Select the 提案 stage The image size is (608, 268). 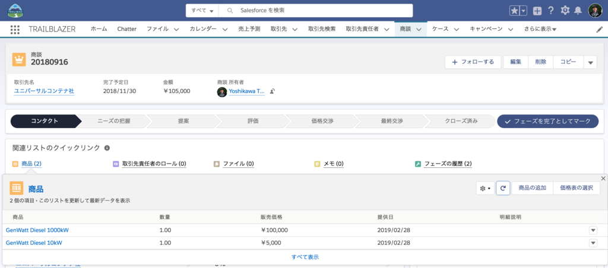point(183,121)
